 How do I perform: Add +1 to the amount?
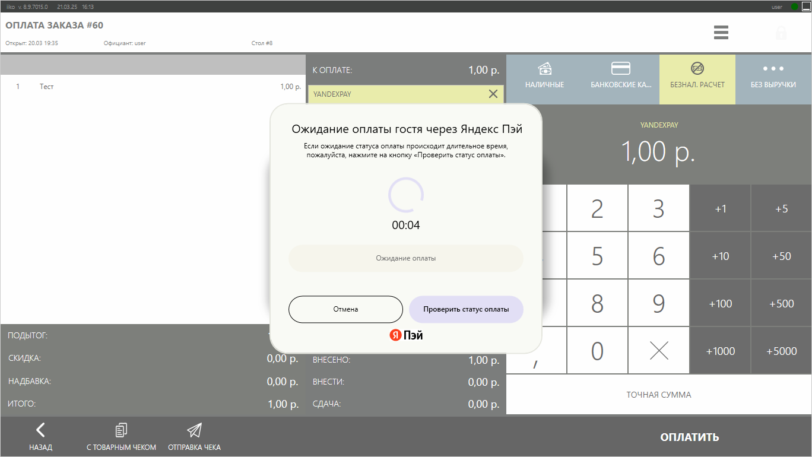[721, 208]
